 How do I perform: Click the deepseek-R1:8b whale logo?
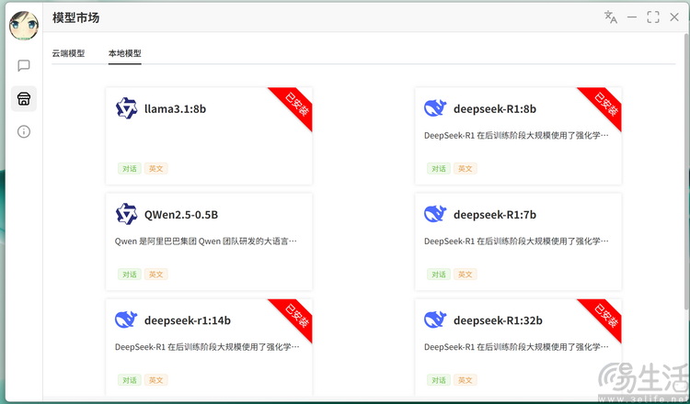click(x=435, y=108)
